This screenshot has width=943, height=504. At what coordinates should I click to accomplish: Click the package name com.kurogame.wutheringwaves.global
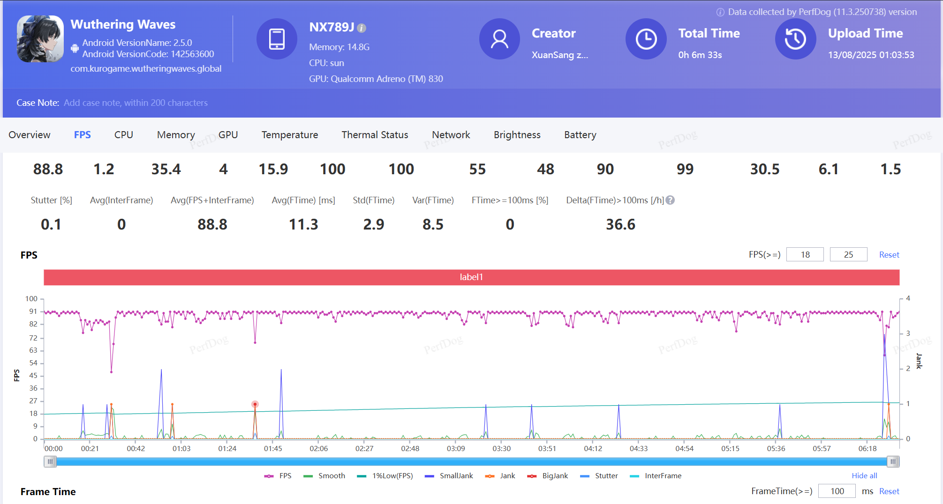(x=146, y=69)
